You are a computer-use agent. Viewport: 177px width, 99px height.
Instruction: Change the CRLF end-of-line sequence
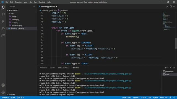pos(149,98)
